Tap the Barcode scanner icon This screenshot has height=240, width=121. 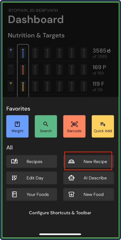pos(74,124)
